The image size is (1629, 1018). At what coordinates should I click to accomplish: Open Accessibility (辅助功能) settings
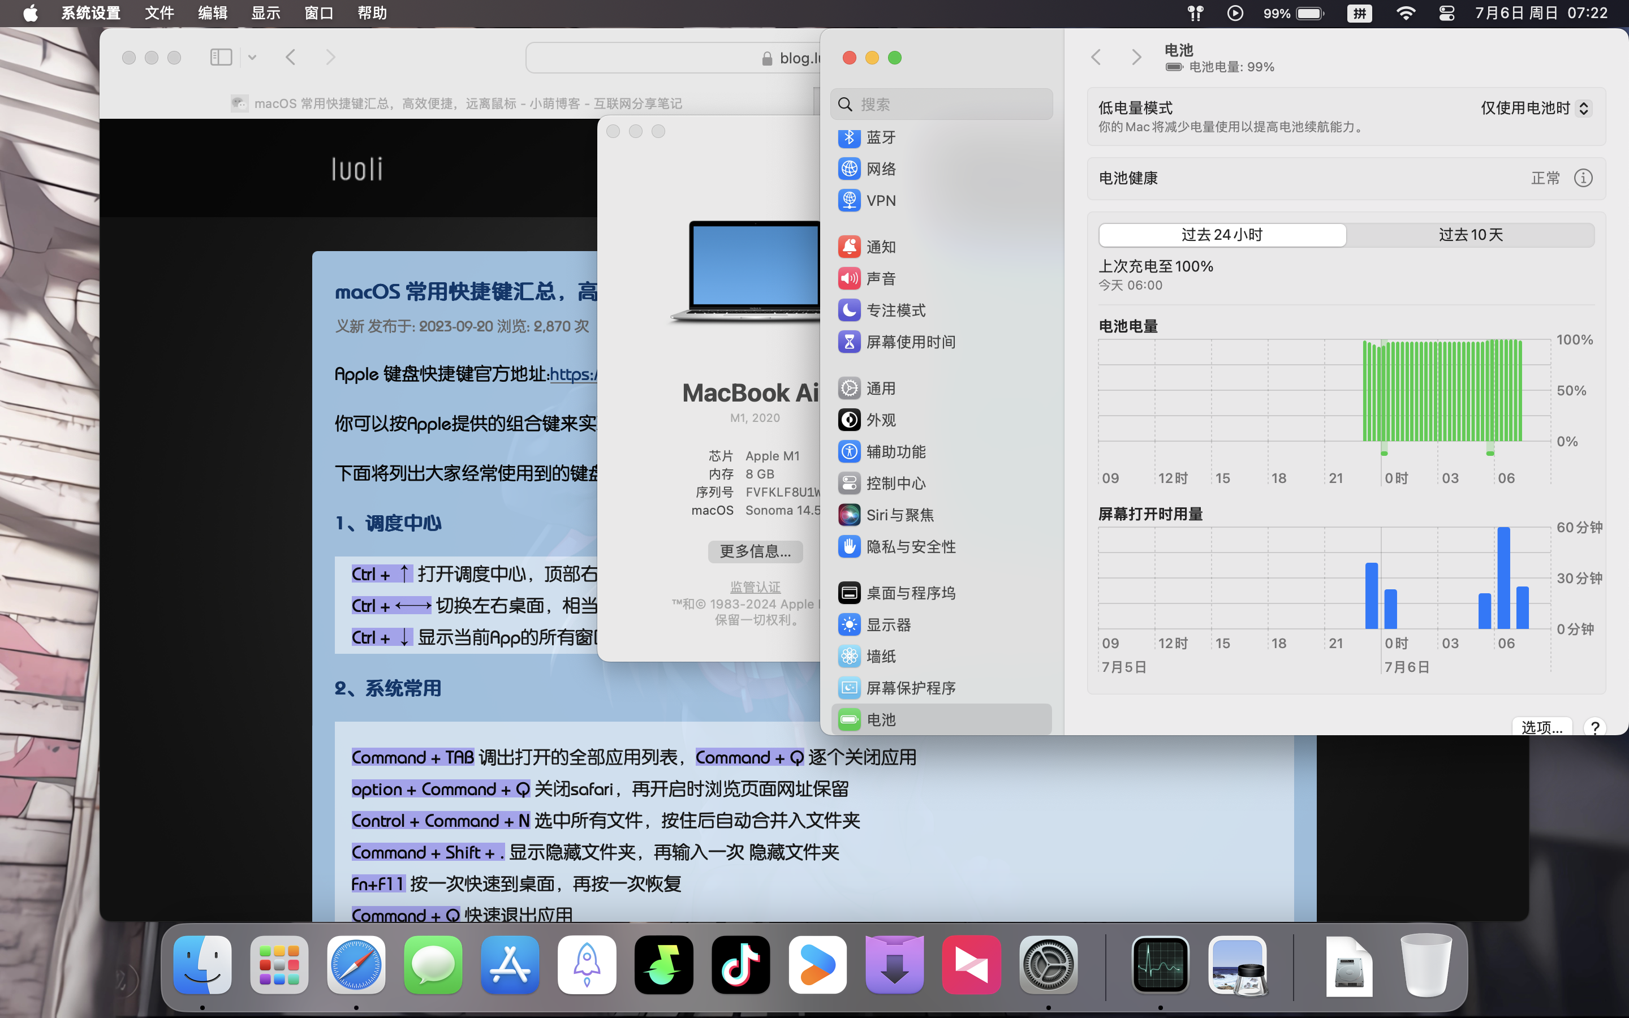pyautogui.click(x=941, y=452)
